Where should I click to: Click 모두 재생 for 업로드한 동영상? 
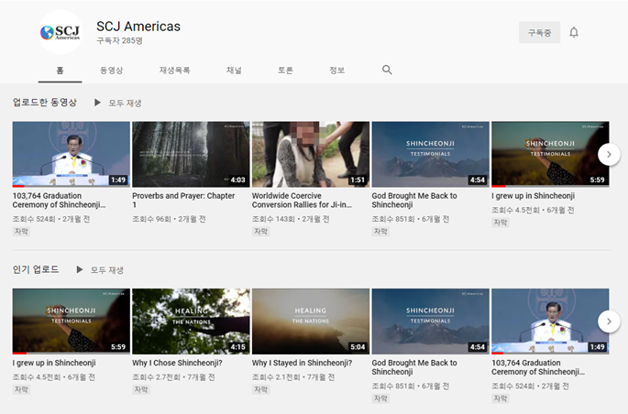click(125, 103)
